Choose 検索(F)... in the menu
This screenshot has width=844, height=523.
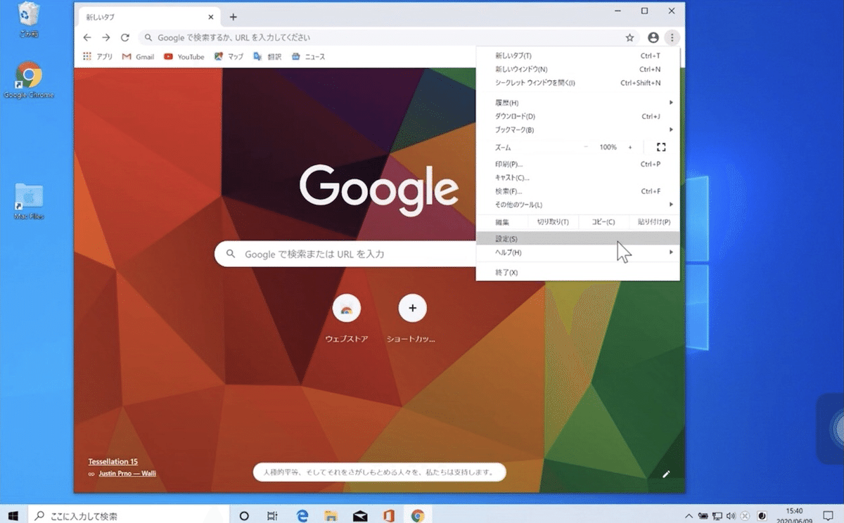[x=577, y=191]
